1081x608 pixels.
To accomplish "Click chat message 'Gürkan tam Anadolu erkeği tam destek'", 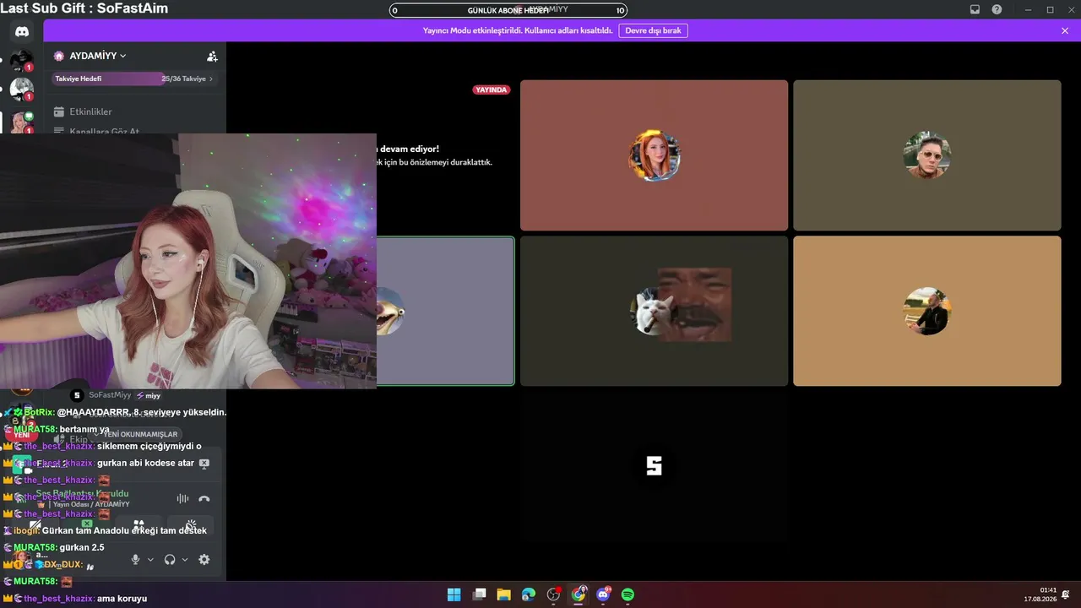I will pos(124,530).
